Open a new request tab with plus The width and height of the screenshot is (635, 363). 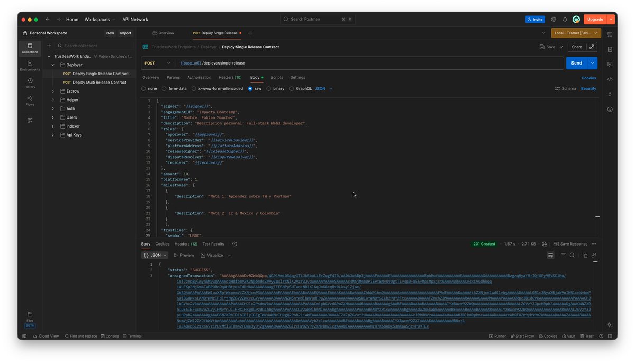pos(250,33)
